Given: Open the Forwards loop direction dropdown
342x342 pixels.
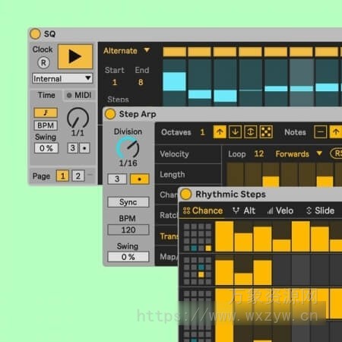Looking at the screenshot, I should 299,154.
